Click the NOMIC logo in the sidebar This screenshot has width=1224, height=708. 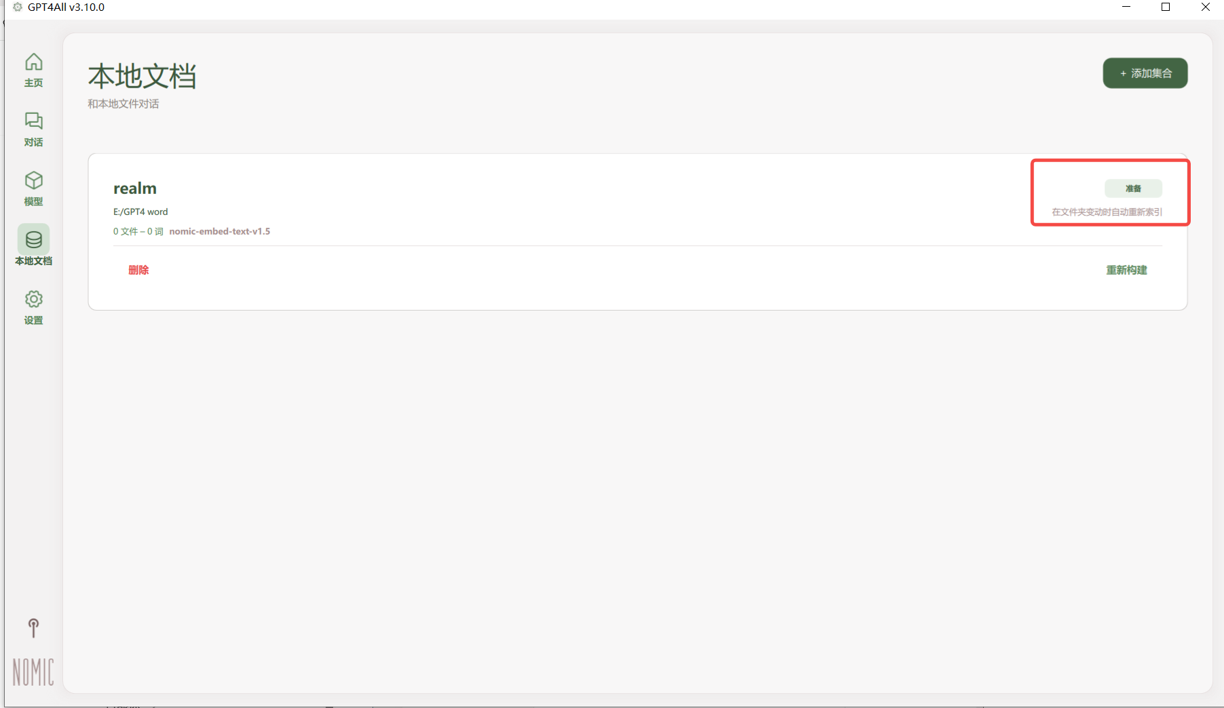33,671
